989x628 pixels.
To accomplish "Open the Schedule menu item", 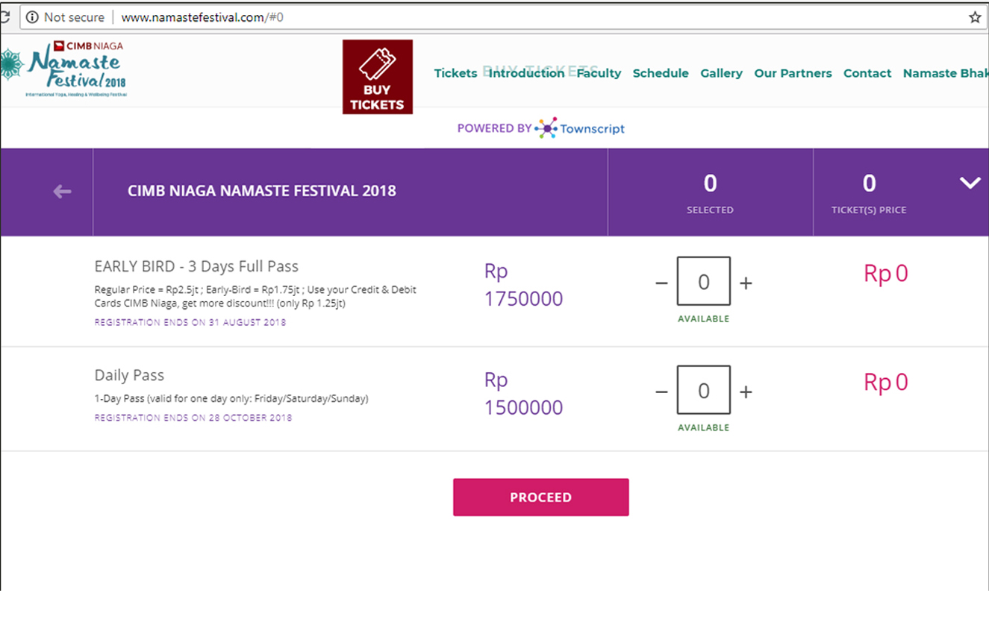I will [x=661, y=73].
